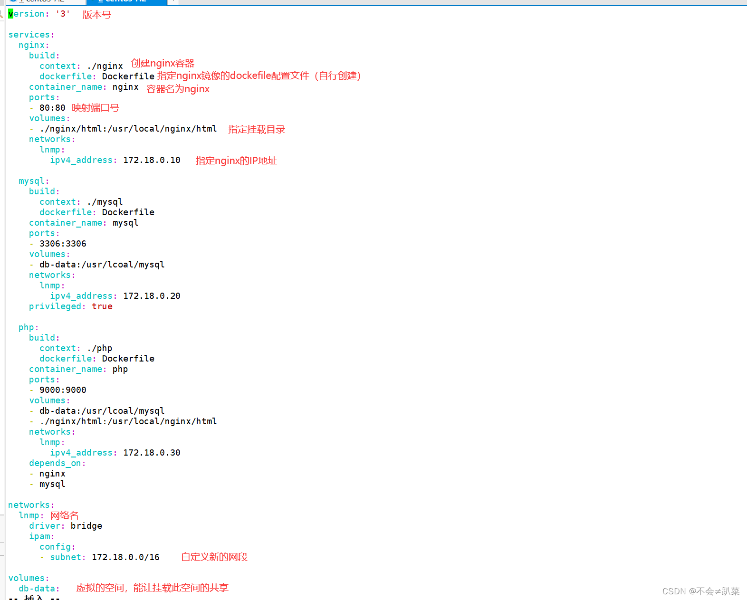
Task: Select the context: ./php line
Action: 76,348
